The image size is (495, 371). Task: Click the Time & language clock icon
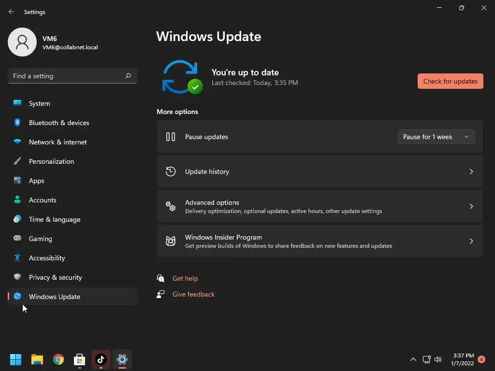point(17,219)
